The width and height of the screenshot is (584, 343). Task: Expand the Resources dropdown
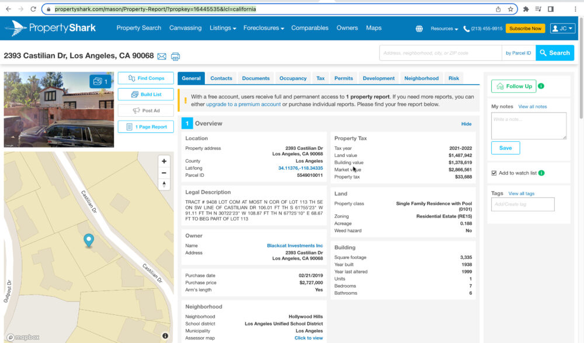pos(444,29)
